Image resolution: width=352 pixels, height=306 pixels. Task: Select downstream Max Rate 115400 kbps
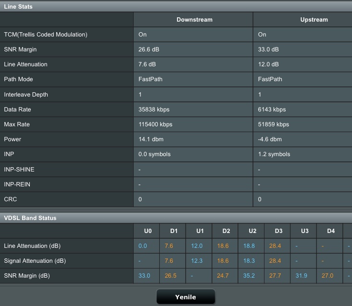(x=155, y=124)
